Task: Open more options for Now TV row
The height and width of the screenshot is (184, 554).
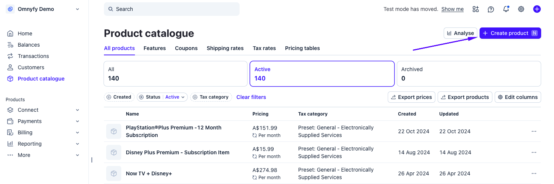Action: (534, 173)
